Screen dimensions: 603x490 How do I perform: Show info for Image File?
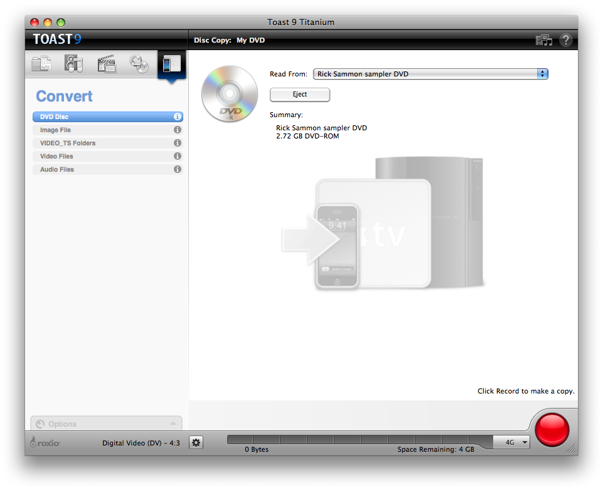click(178, 130)
